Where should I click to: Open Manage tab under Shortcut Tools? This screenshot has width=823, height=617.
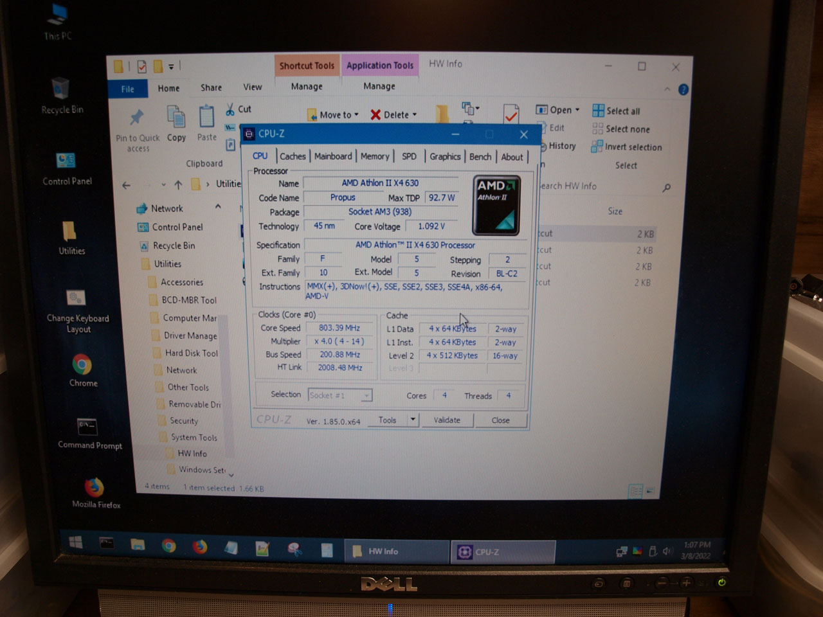307,86
